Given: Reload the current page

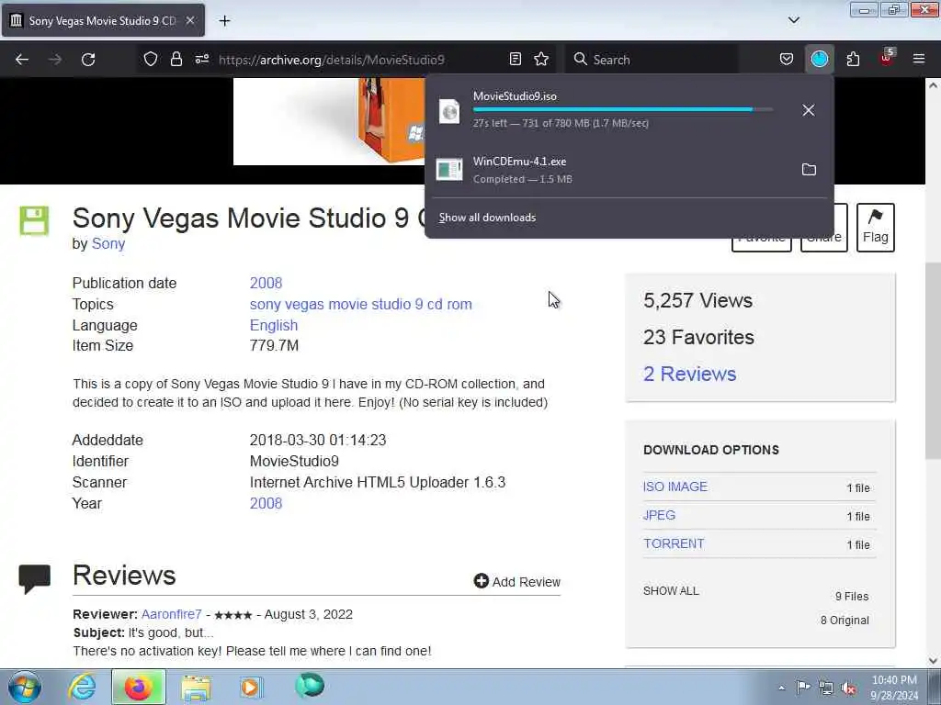Looking at the screenshot, I should tap(88, 60).
